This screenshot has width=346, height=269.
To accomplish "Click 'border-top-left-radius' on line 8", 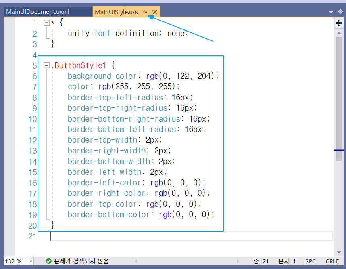I will tap(115, 97).
